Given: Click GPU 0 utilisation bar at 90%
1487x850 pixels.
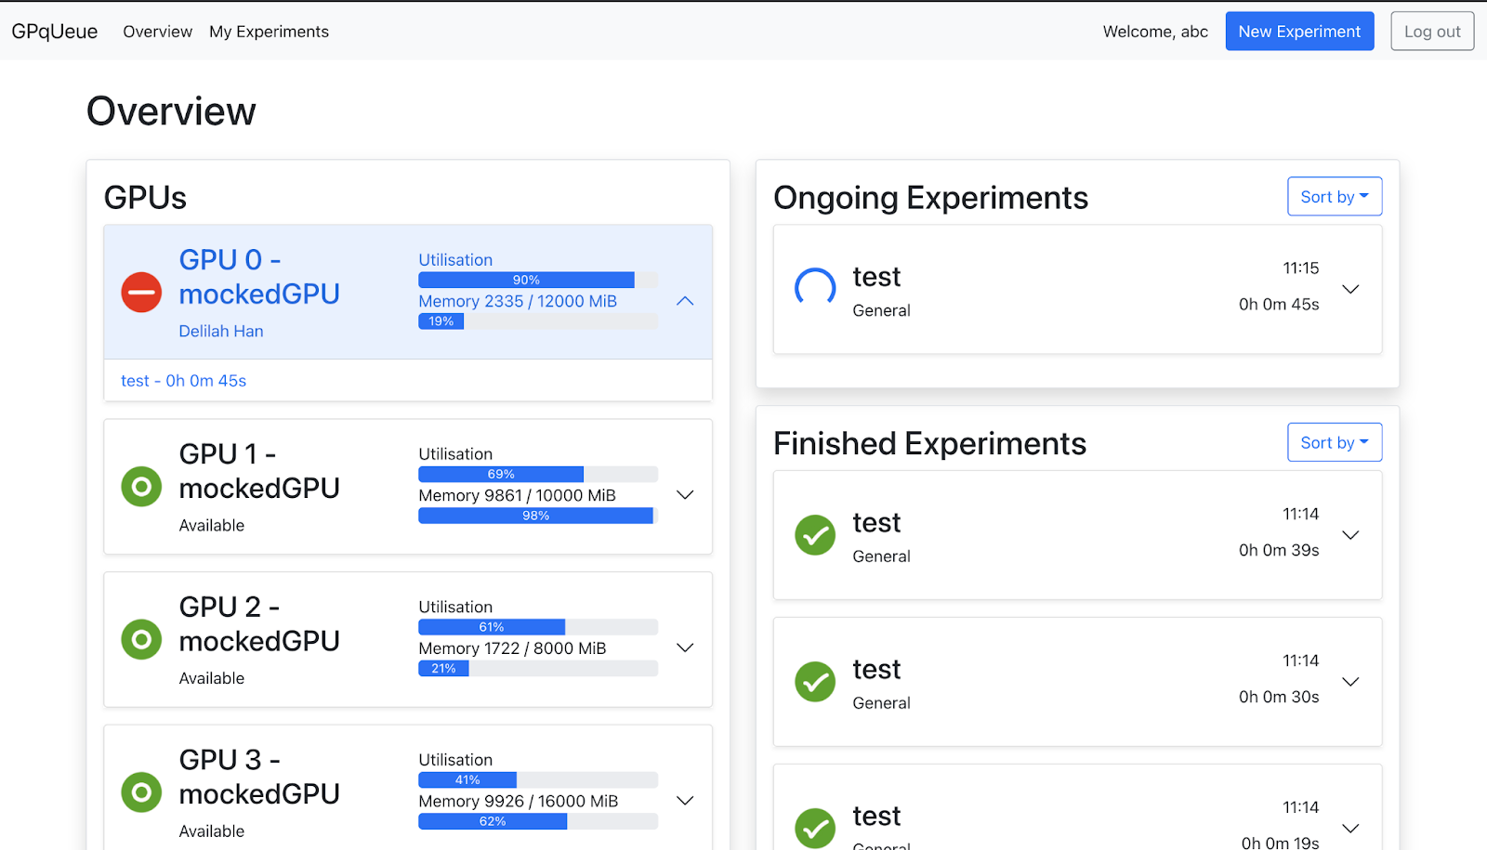Looking at the screenshot, I should click(x=538, y=280).
